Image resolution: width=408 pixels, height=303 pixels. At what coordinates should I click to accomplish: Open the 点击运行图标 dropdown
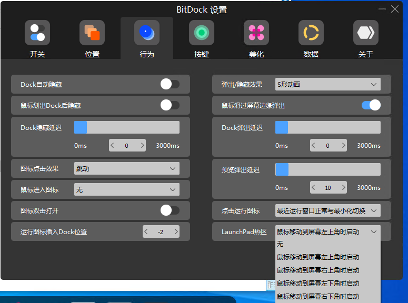(x=328, y=210)
